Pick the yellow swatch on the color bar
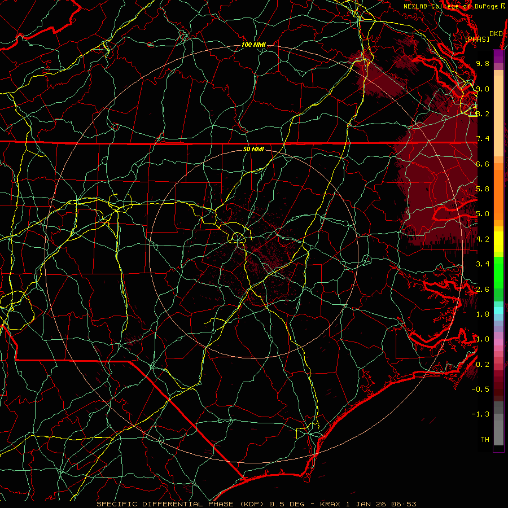508x508 pixels. tap(498, 242)
